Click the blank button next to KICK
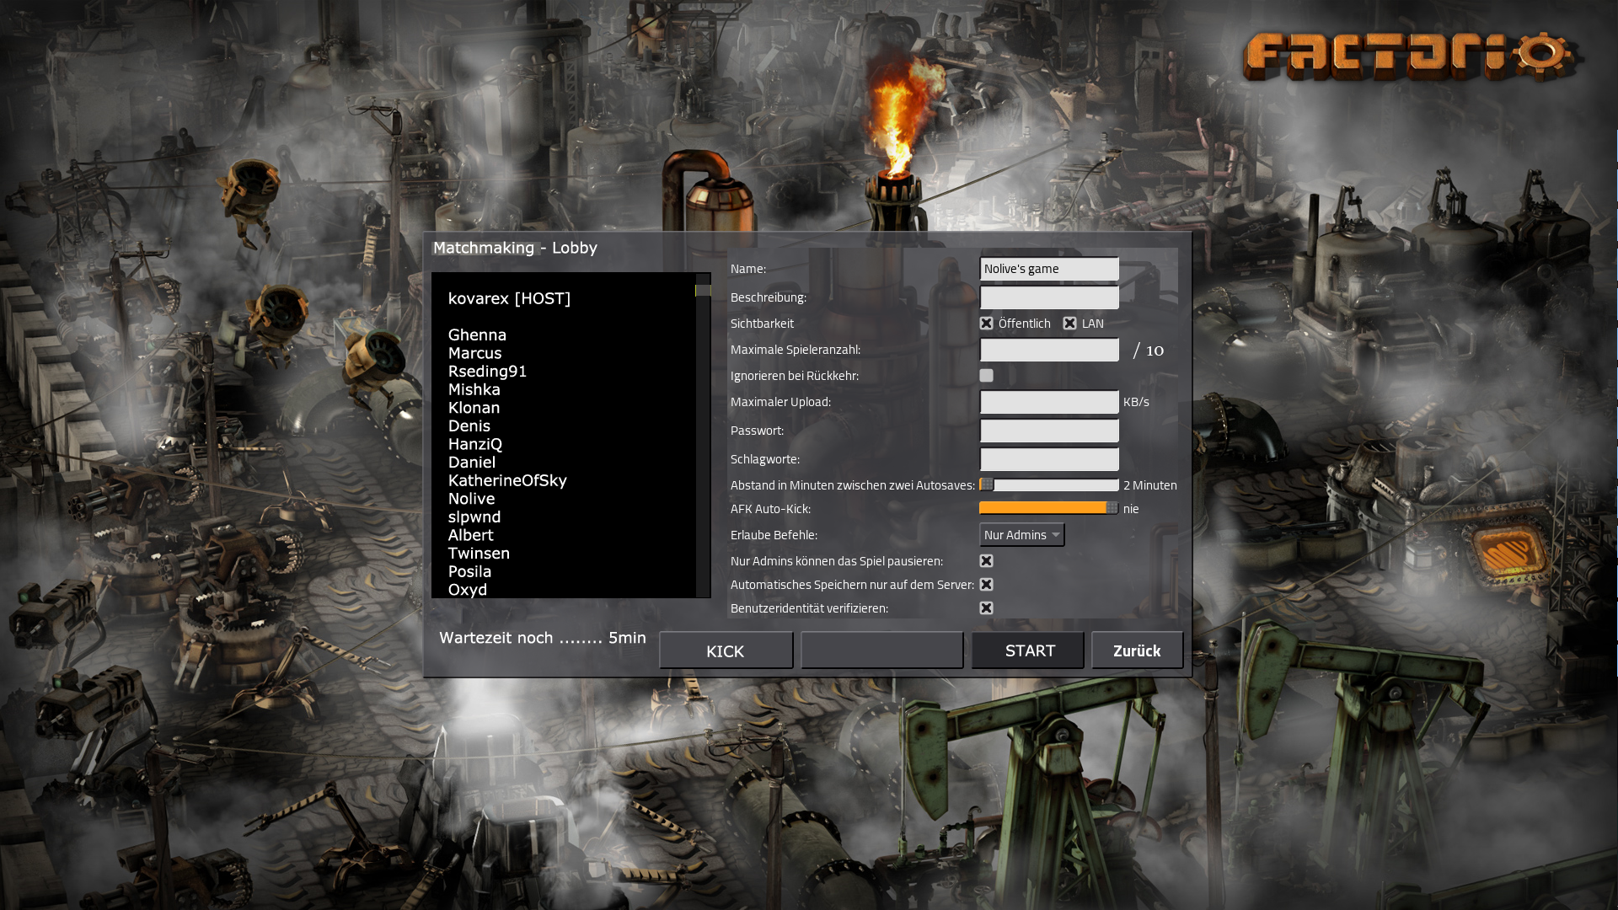Screen dimensions: 1618x910 click(881, 650)
